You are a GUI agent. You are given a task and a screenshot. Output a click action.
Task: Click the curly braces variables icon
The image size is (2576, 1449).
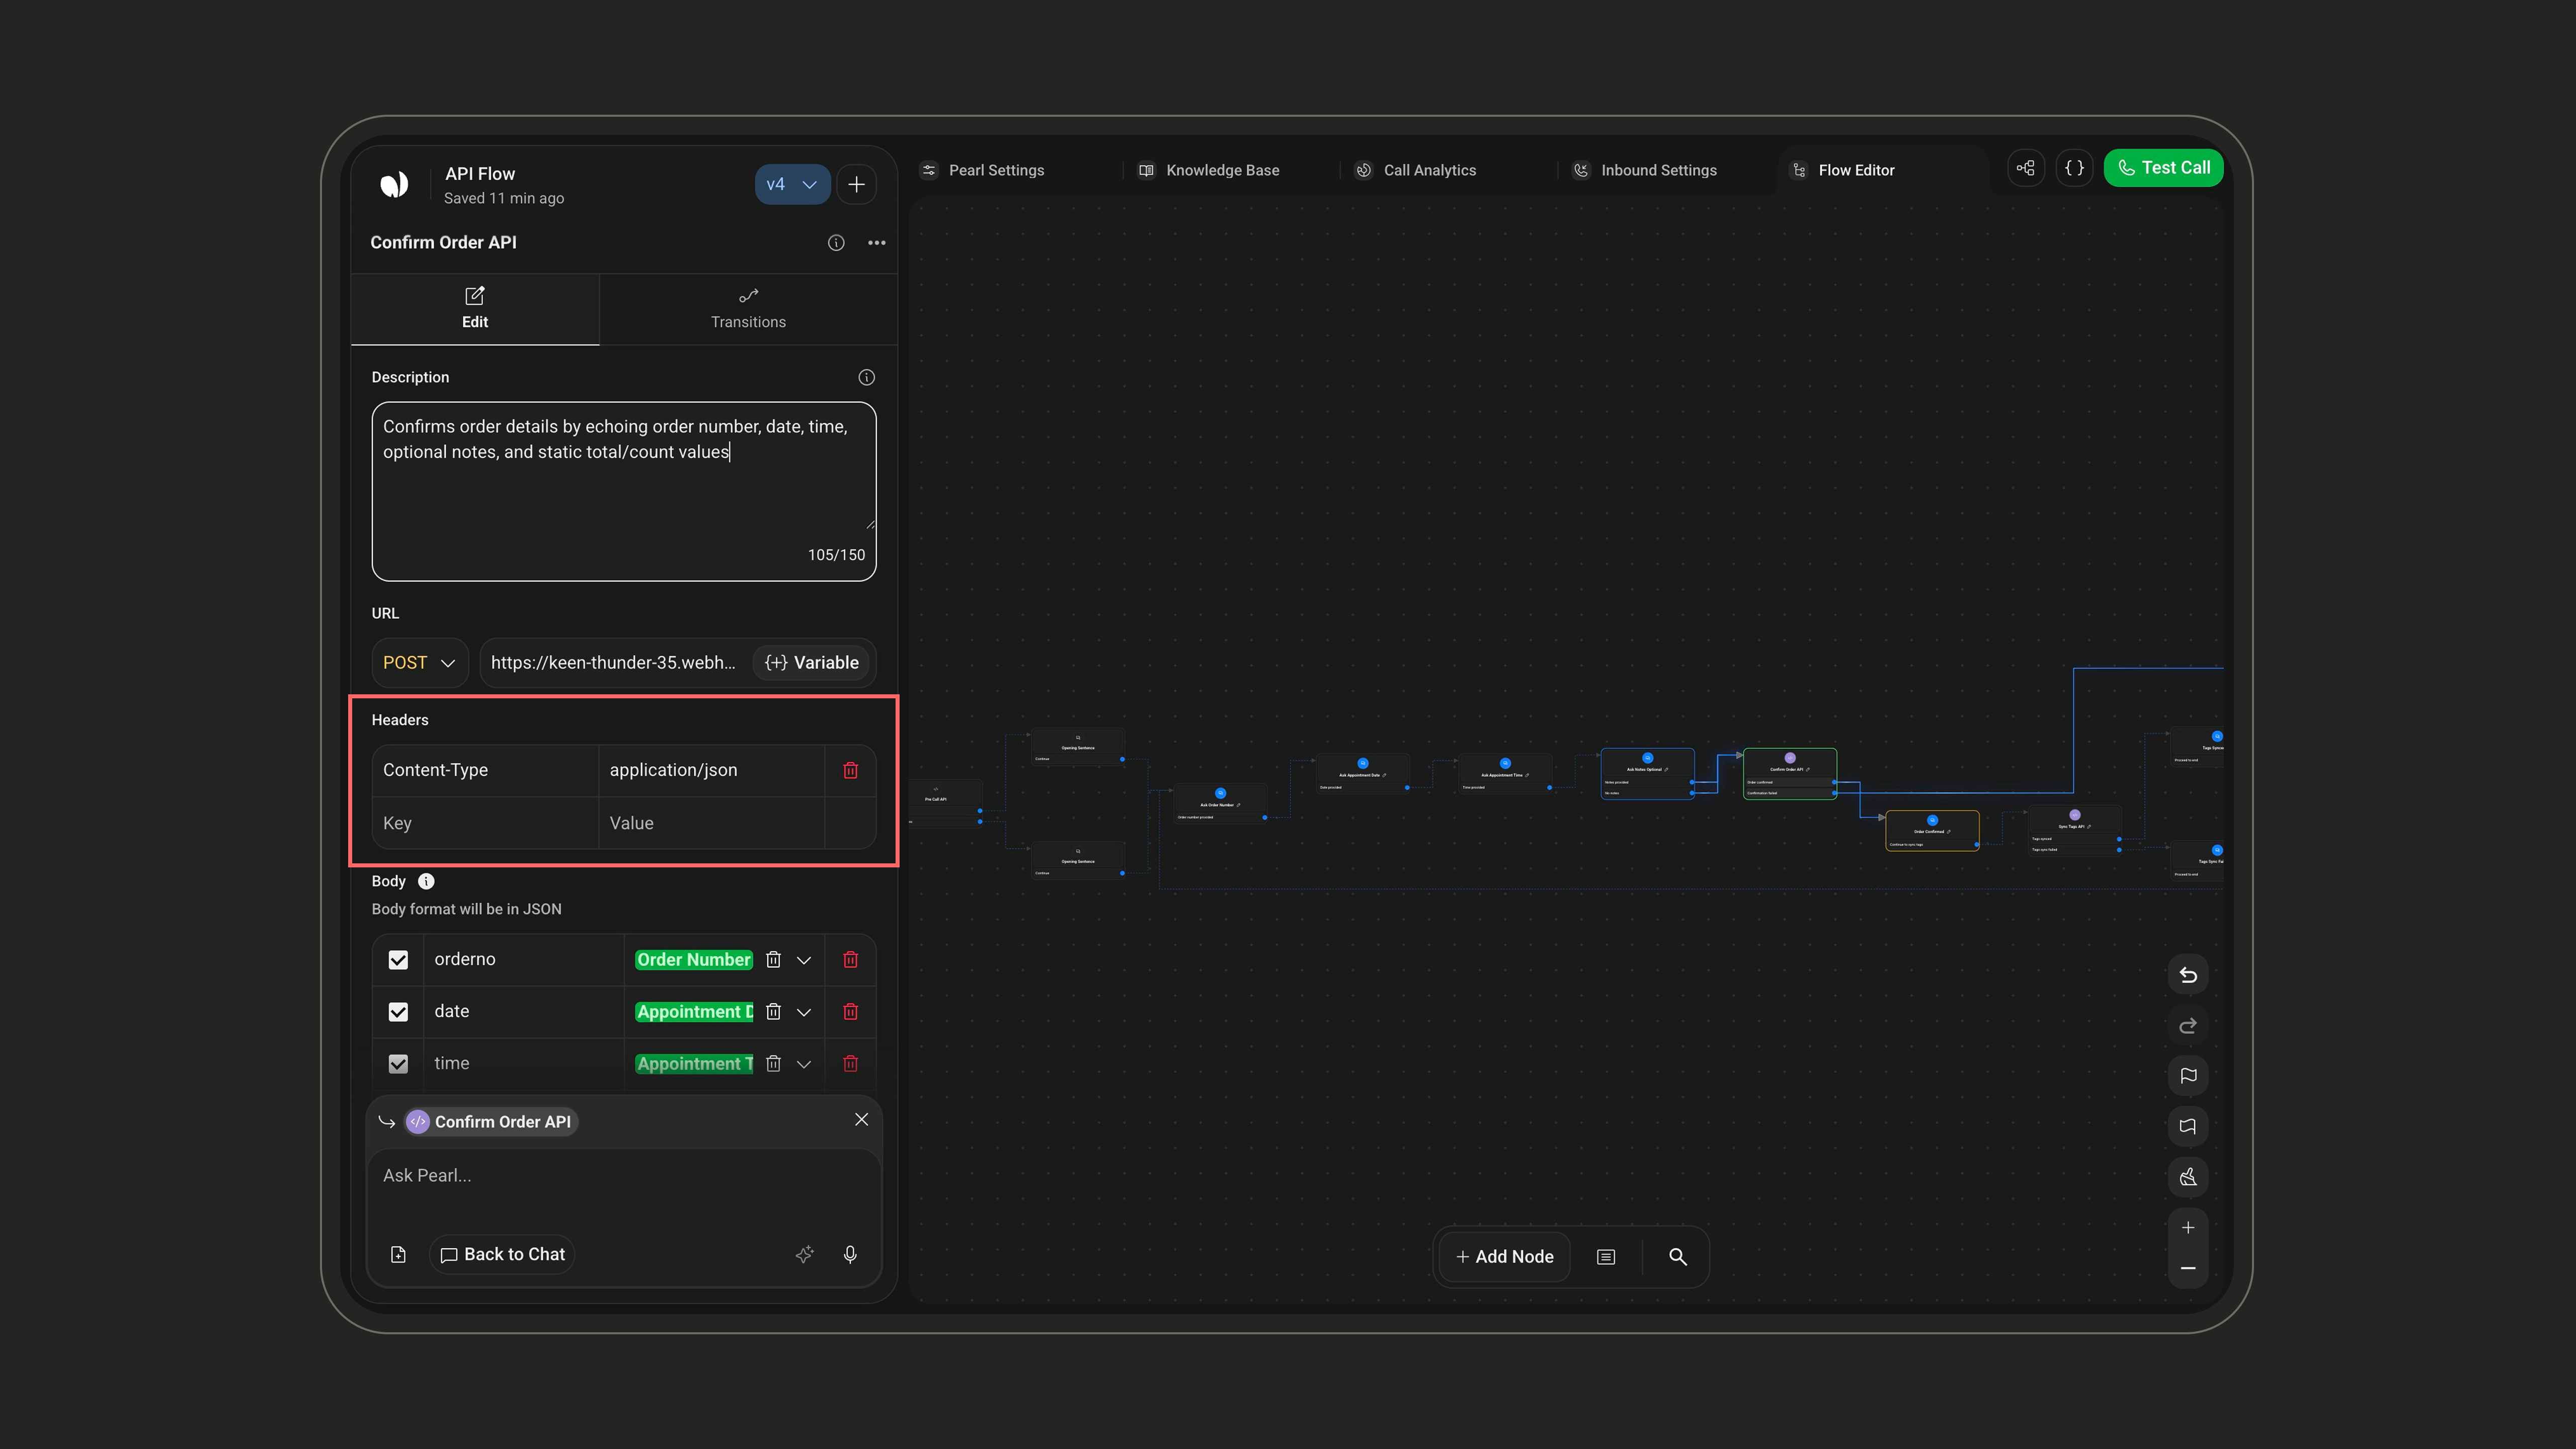tap(2074, 168)
